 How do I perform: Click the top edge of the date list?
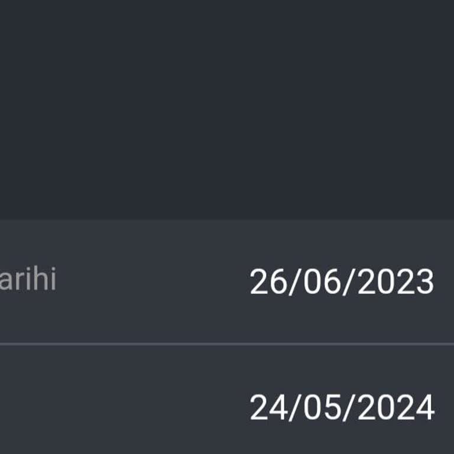click(227, 221)
